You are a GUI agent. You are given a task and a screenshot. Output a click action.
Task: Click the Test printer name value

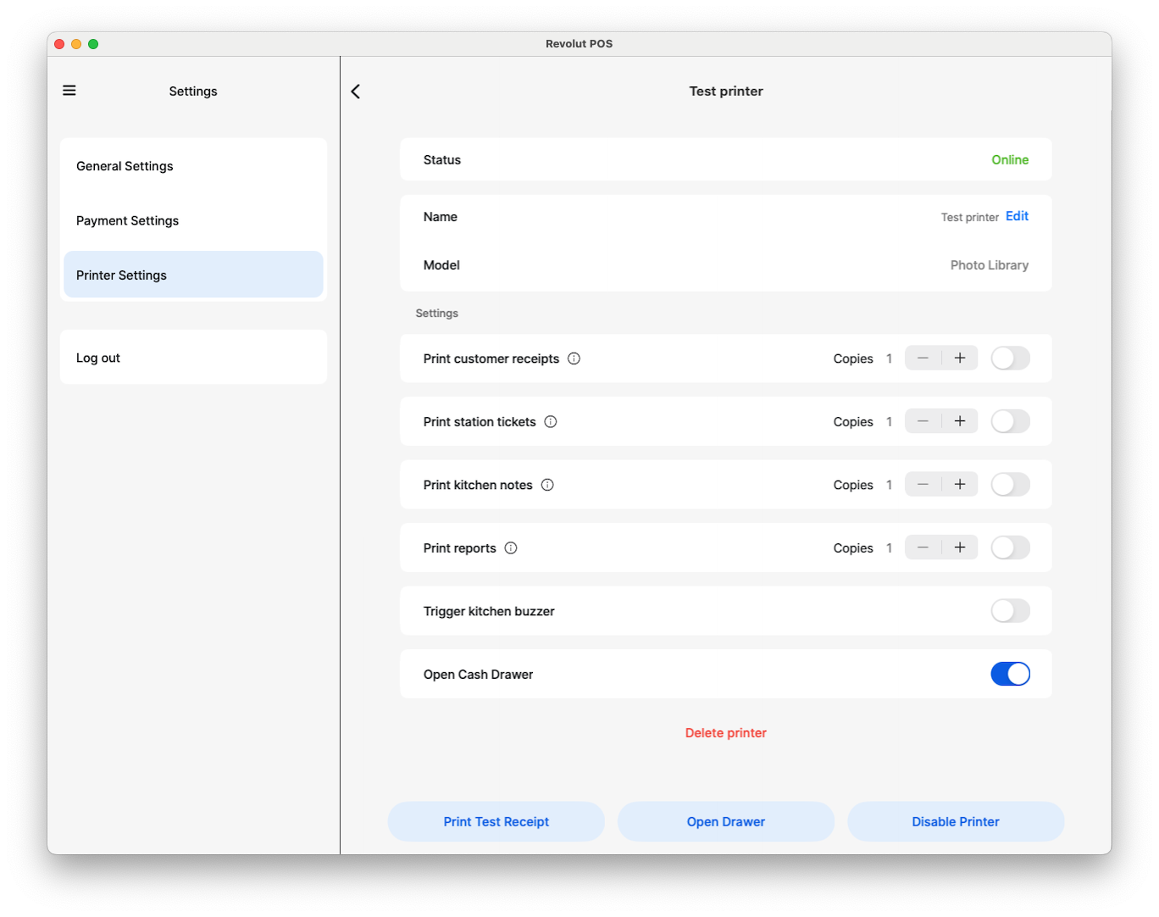pyautogui.click(x=970, y=218)
